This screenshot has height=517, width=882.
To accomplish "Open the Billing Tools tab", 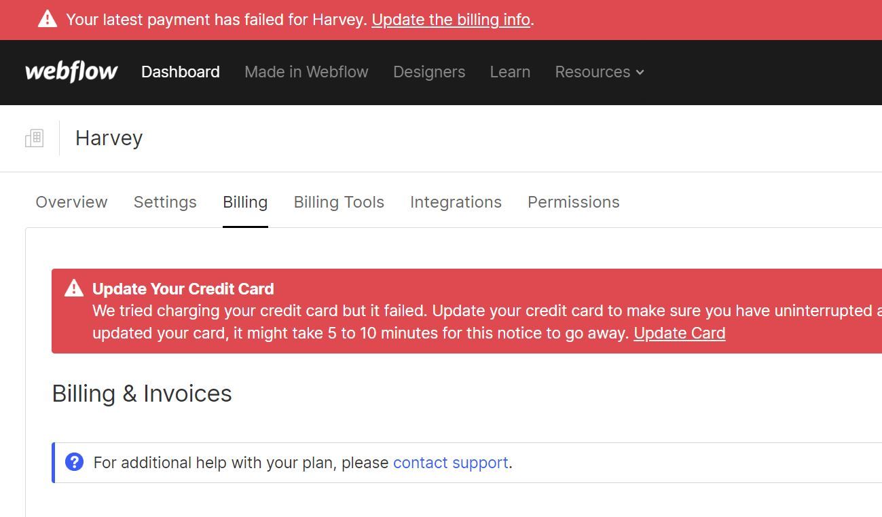I will tap(339, 202).
